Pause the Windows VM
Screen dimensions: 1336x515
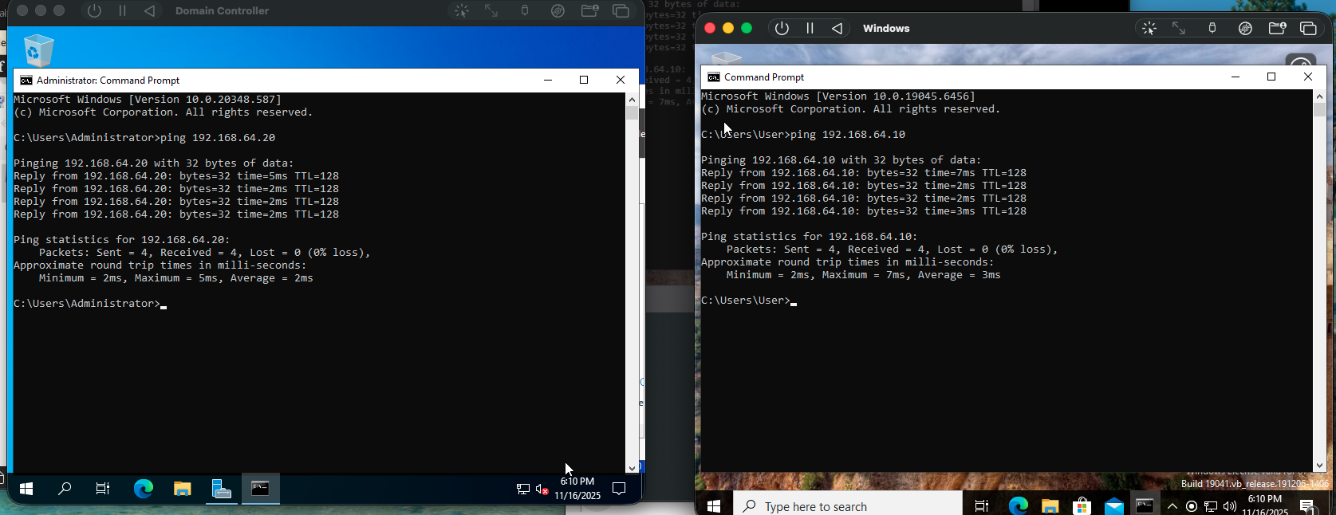pyautogui.click(x=810, y=28)
